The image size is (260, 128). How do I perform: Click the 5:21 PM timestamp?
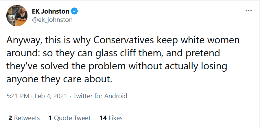point(17,96)
